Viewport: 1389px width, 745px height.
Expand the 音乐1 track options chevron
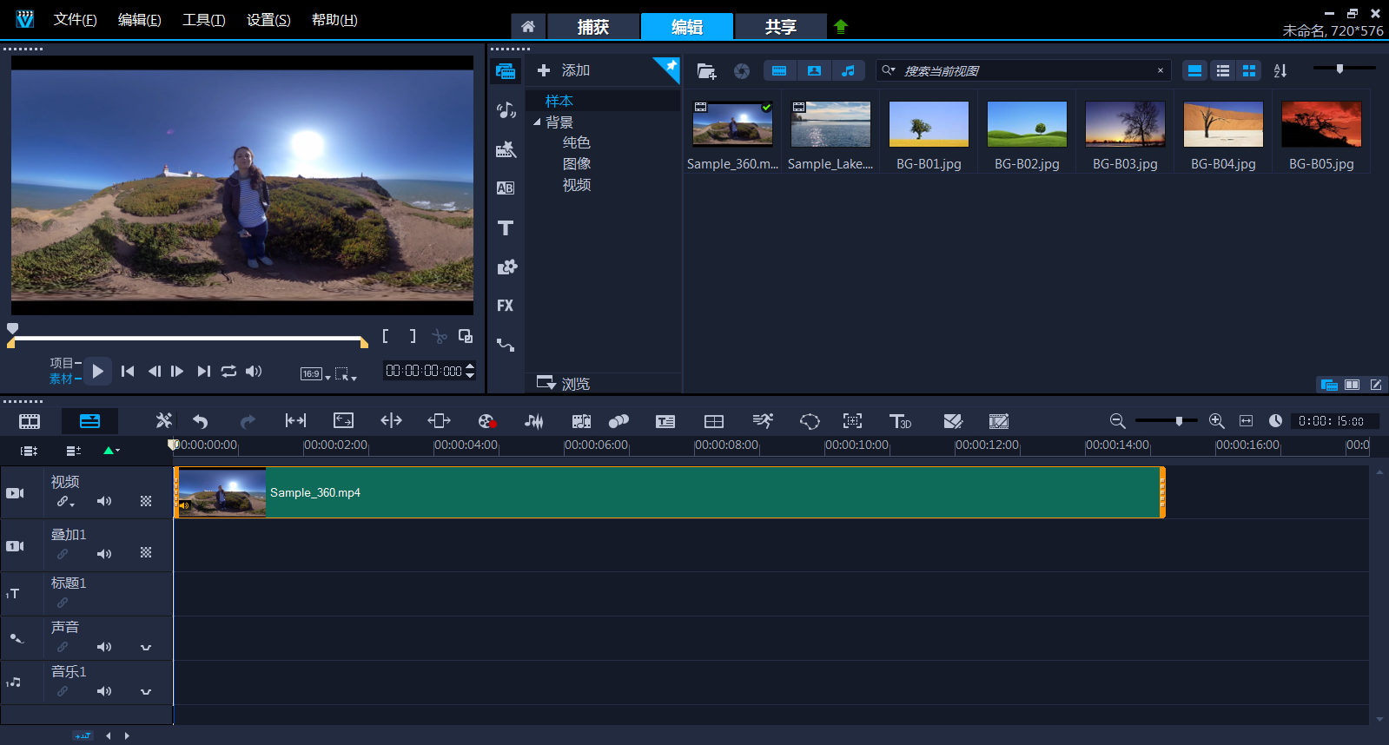146,692
